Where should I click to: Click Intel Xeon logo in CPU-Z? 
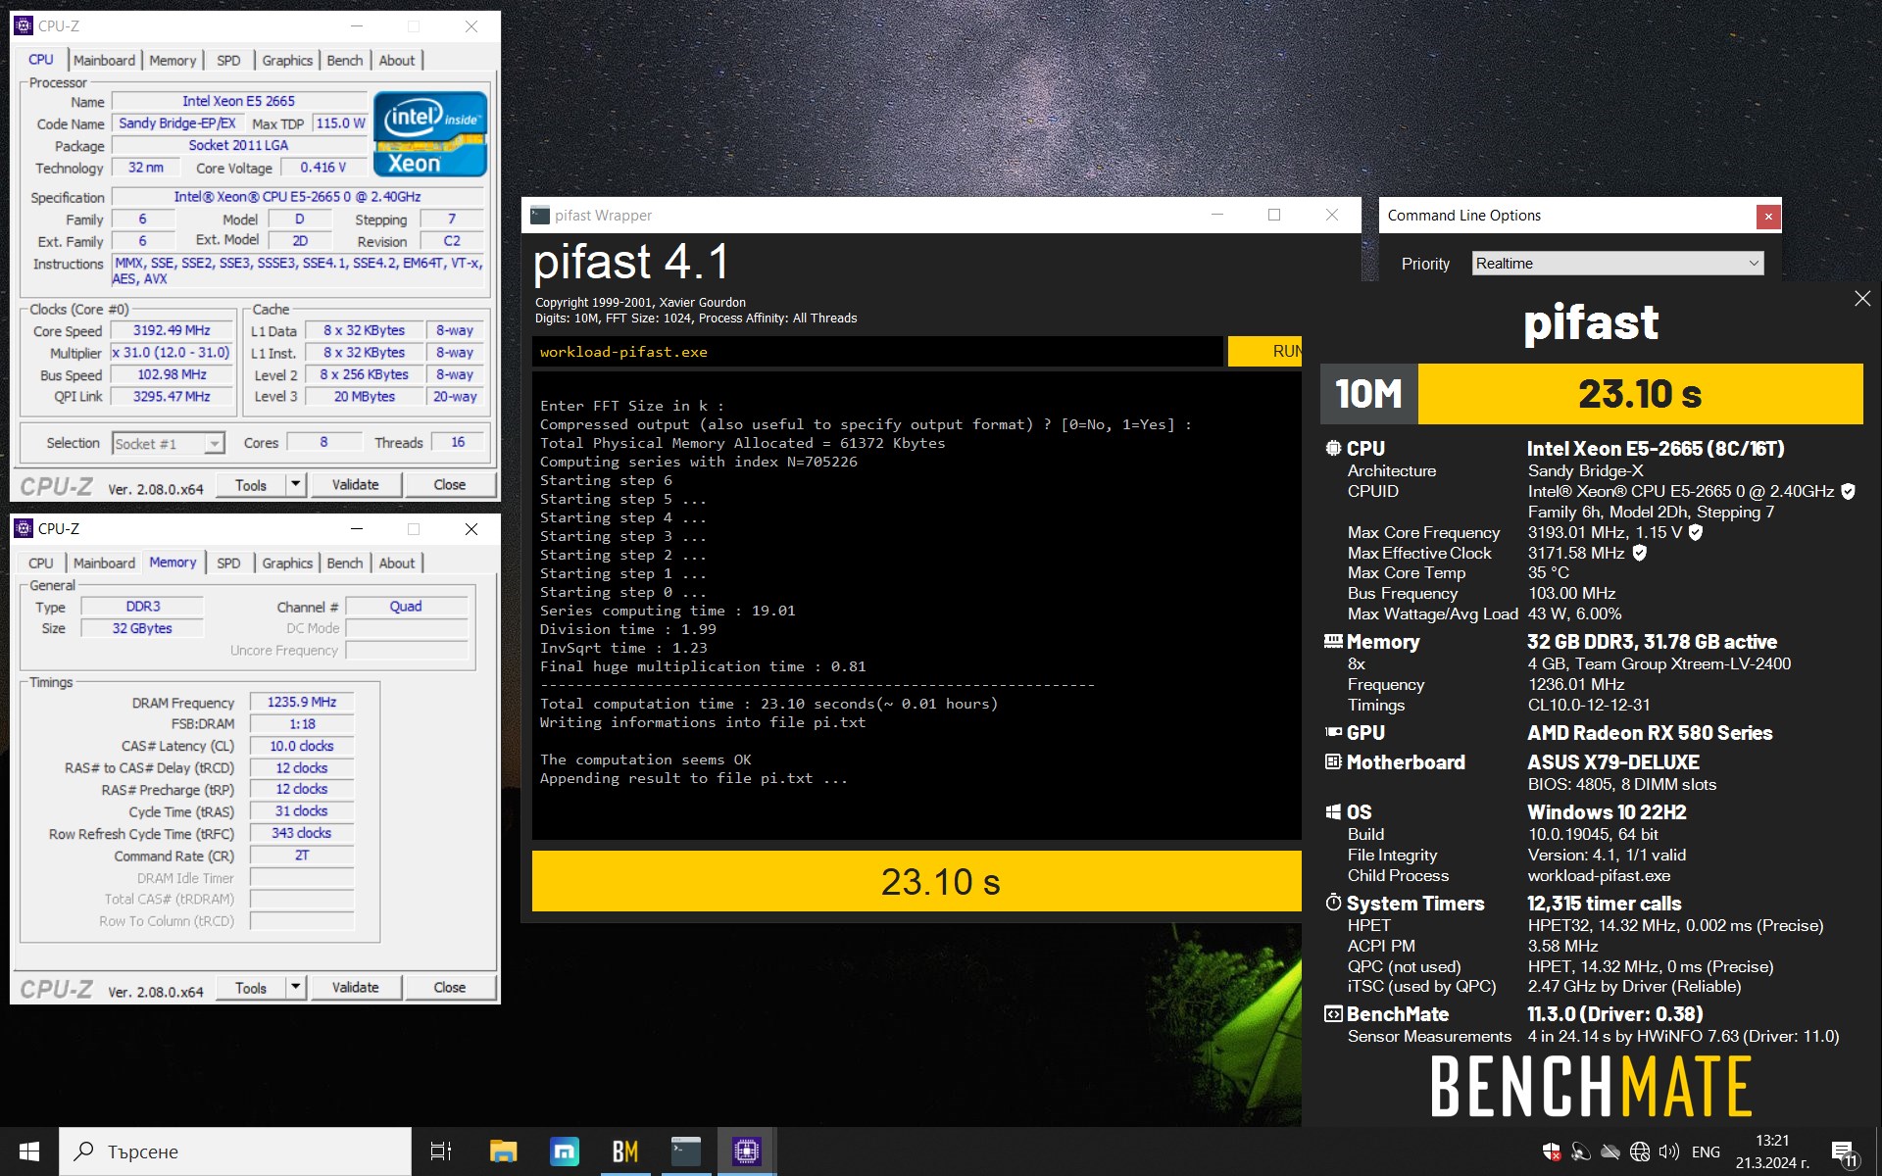pyautogui.click(x=430, y=134)
